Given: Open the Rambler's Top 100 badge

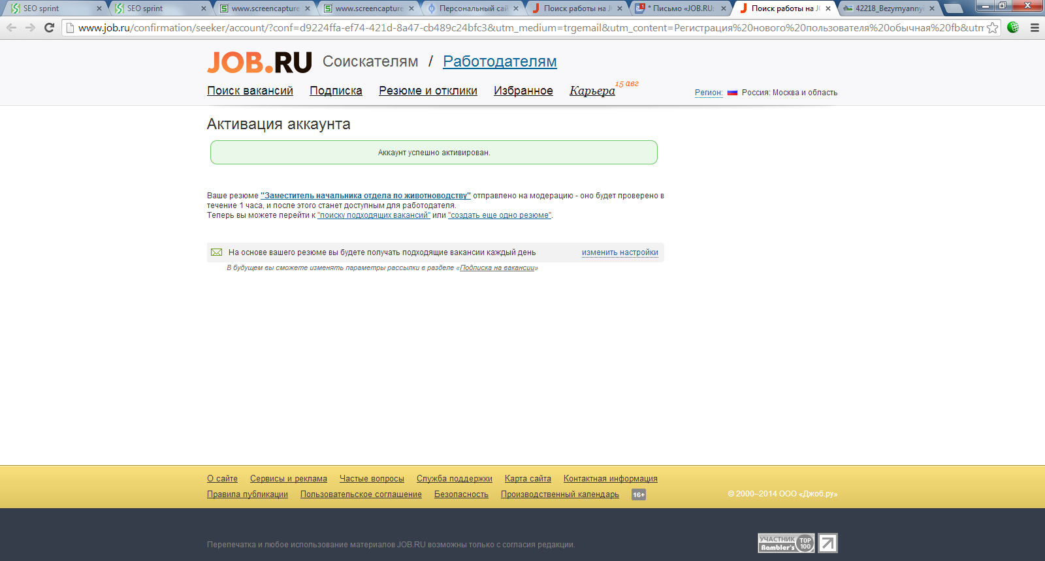Looking at the screenshot, I should click(x=786, y=543).
